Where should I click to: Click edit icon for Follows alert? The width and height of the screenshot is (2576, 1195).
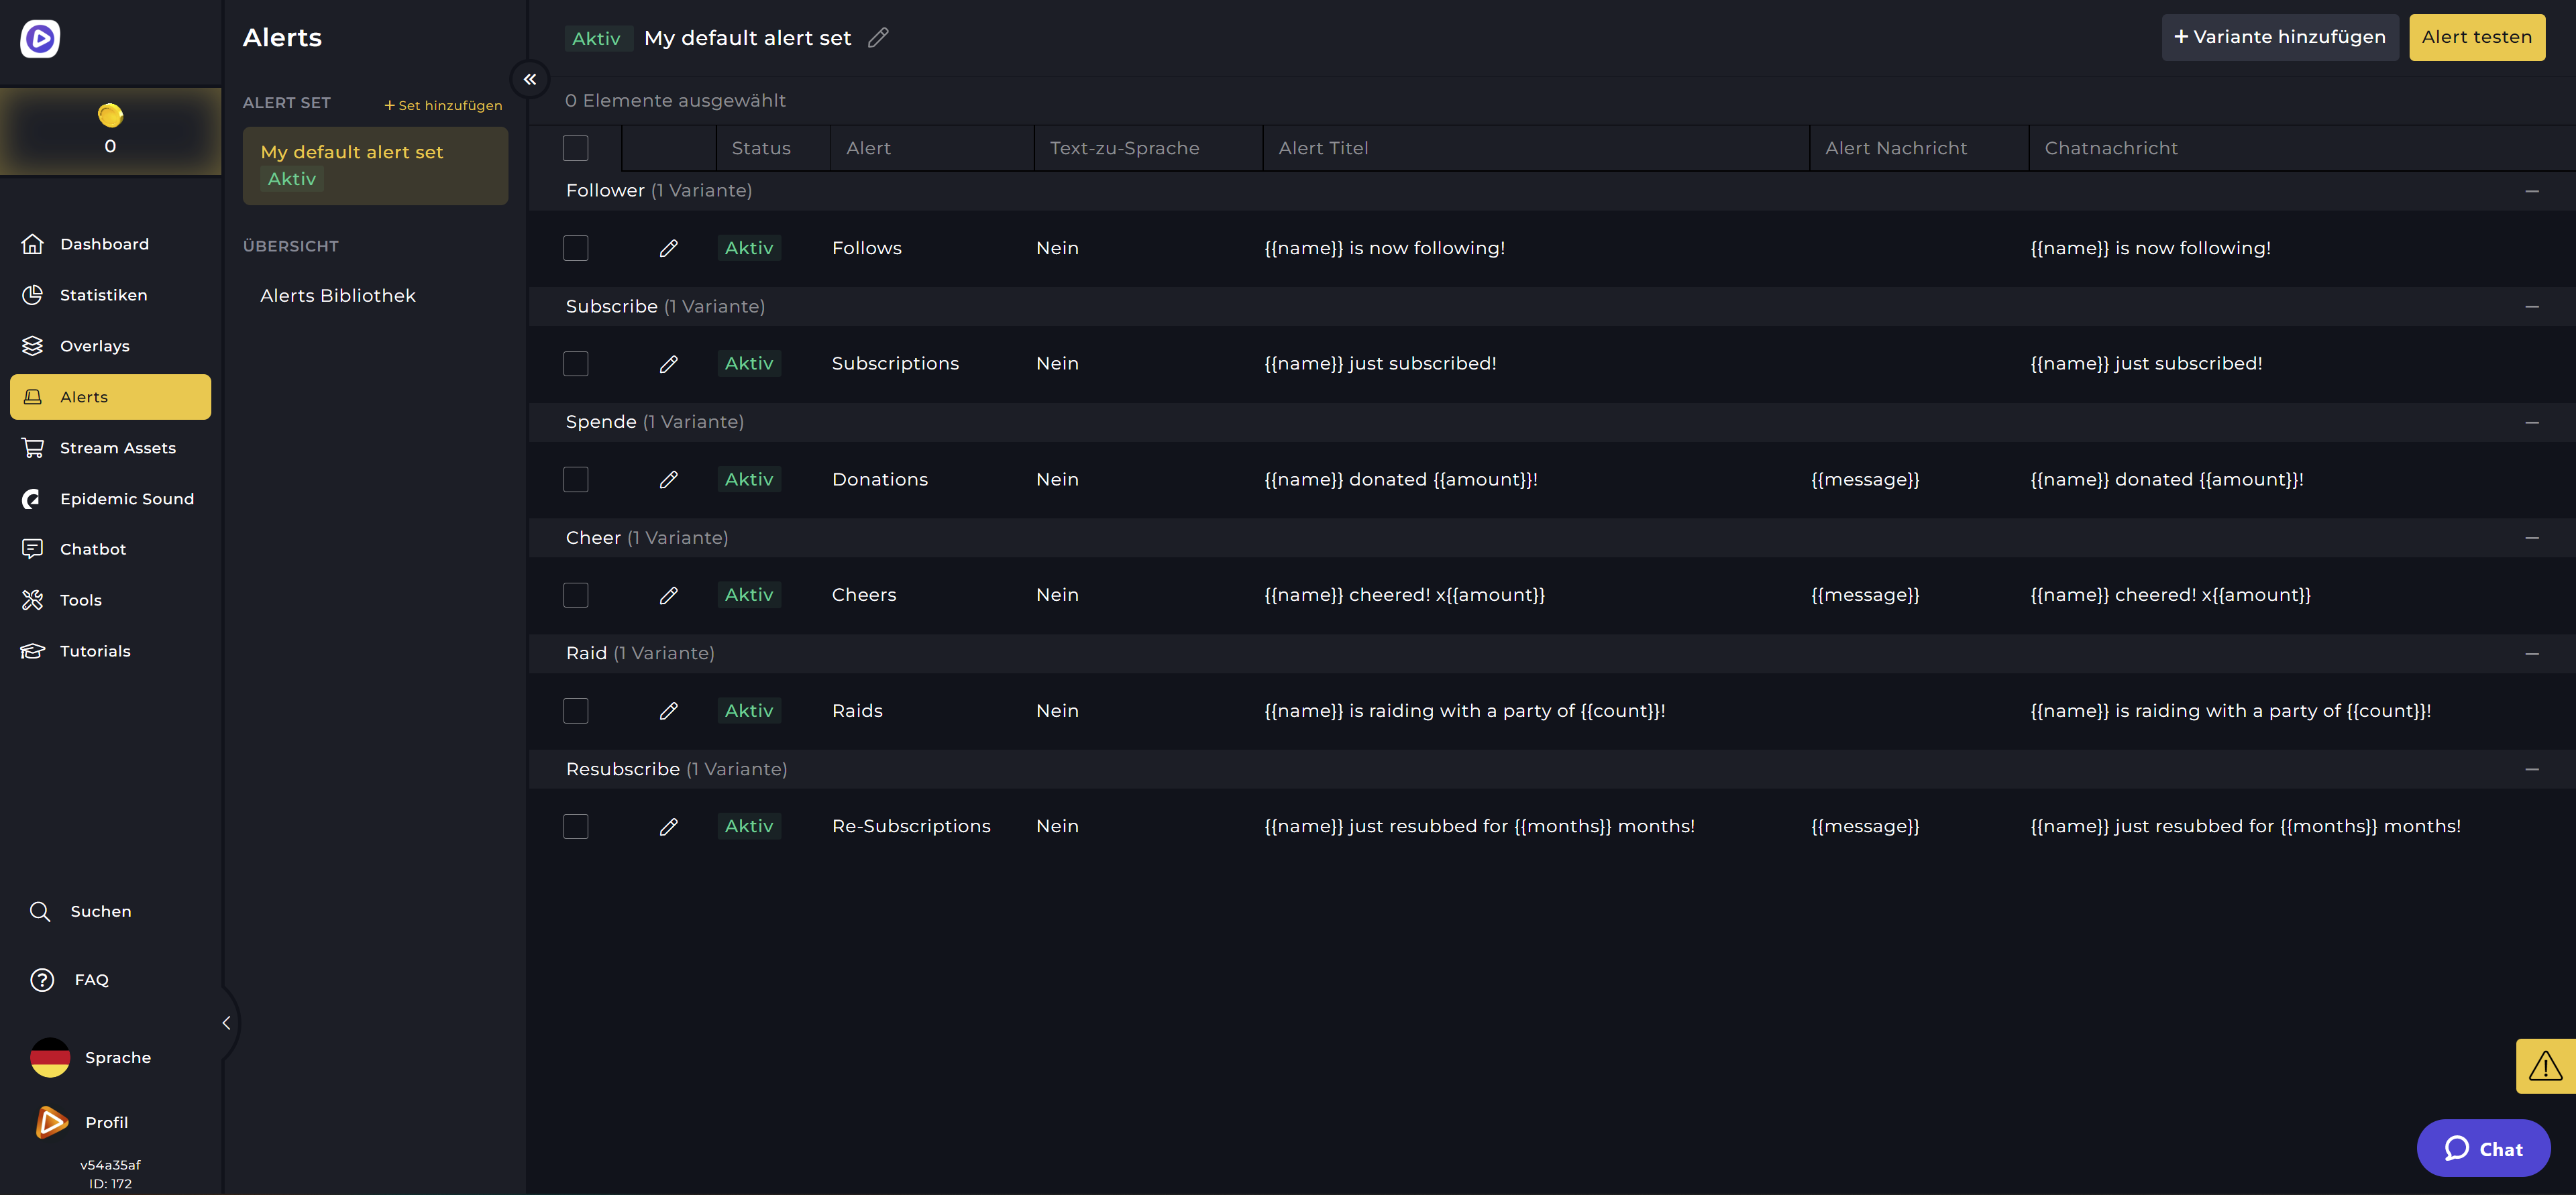tap(669, 248)
